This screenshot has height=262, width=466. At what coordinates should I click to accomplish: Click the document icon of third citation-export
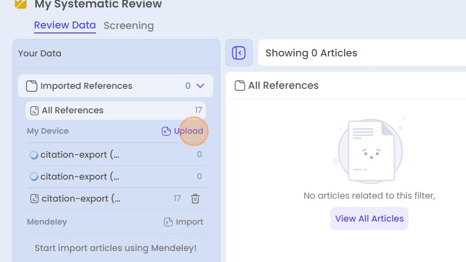(x=34, y=199)
